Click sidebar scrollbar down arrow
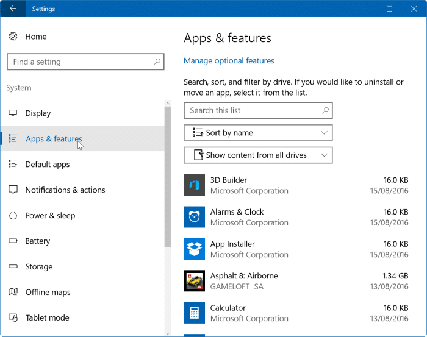This screenshot has width=427, height=337. point(168,333)
